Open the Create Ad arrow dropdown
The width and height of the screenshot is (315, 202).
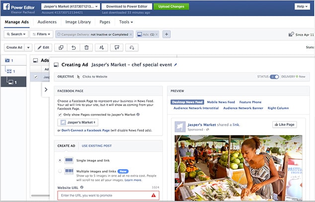[28, 47]
